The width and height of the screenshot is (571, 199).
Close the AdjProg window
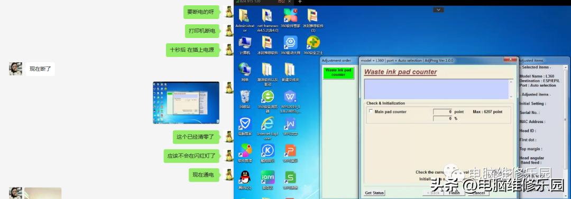click(510, 60)
